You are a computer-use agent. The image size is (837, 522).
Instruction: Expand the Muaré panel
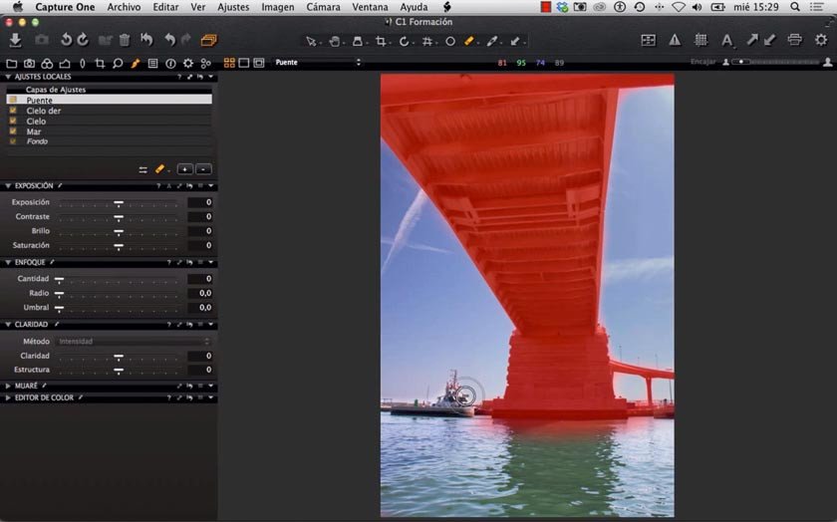coord(9,385)
